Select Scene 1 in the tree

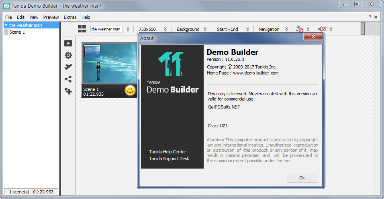click(17, 32)
